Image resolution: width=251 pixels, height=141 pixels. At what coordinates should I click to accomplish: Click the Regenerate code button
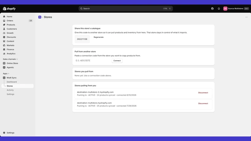99,37
